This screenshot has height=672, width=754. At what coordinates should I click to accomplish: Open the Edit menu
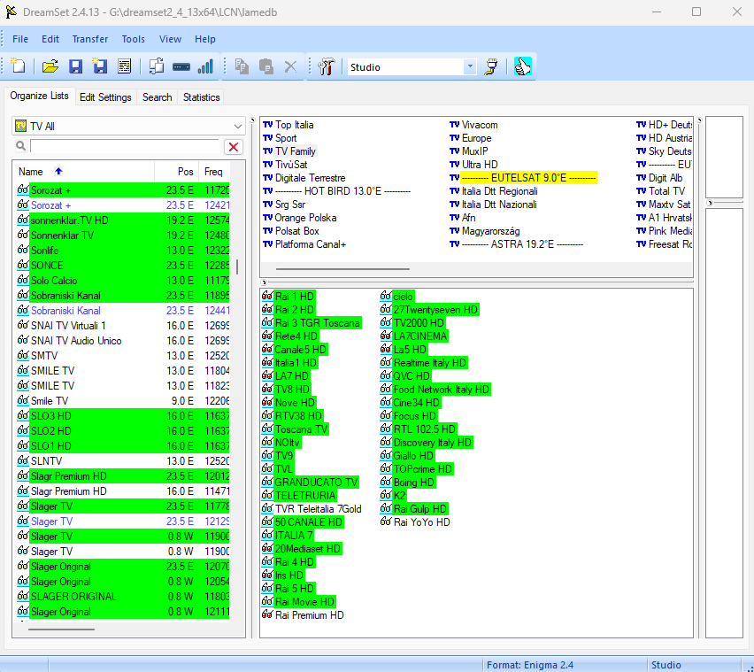click(50, 39)
